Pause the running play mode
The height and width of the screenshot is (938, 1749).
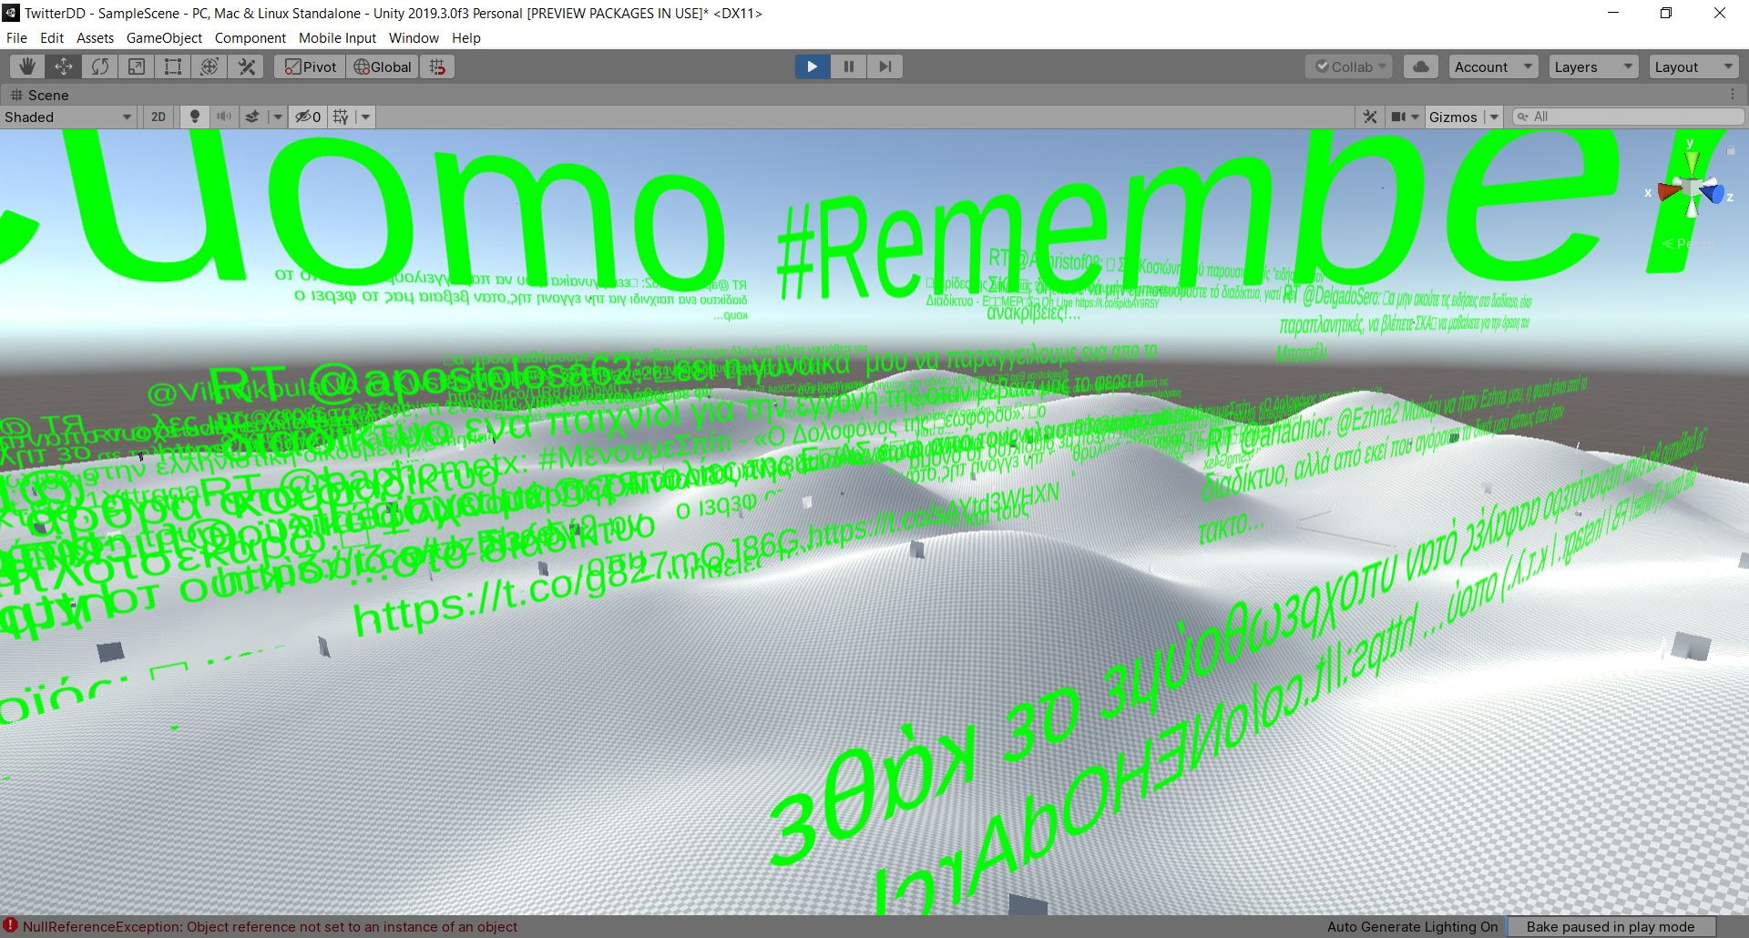pos(848,66)
